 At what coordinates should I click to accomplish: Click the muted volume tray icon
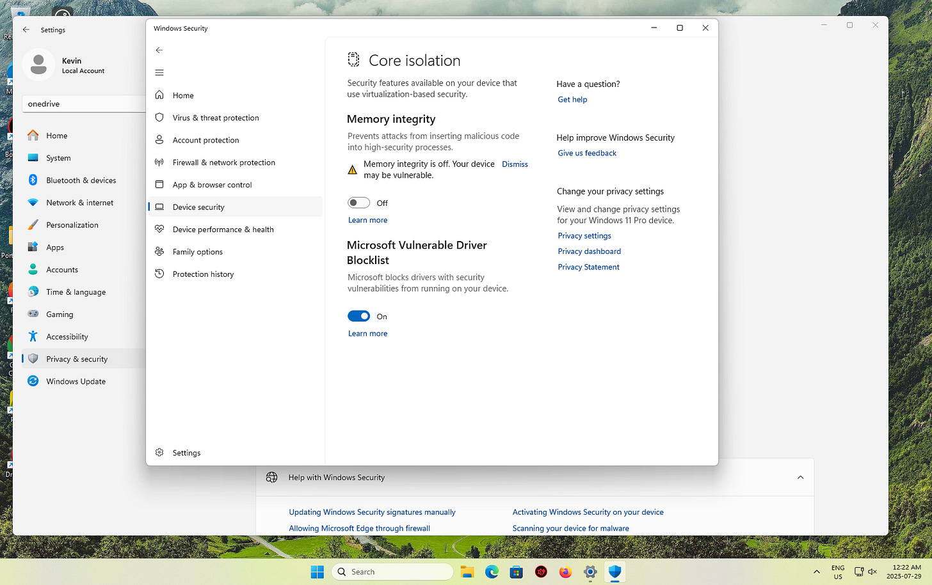[872, 572]
